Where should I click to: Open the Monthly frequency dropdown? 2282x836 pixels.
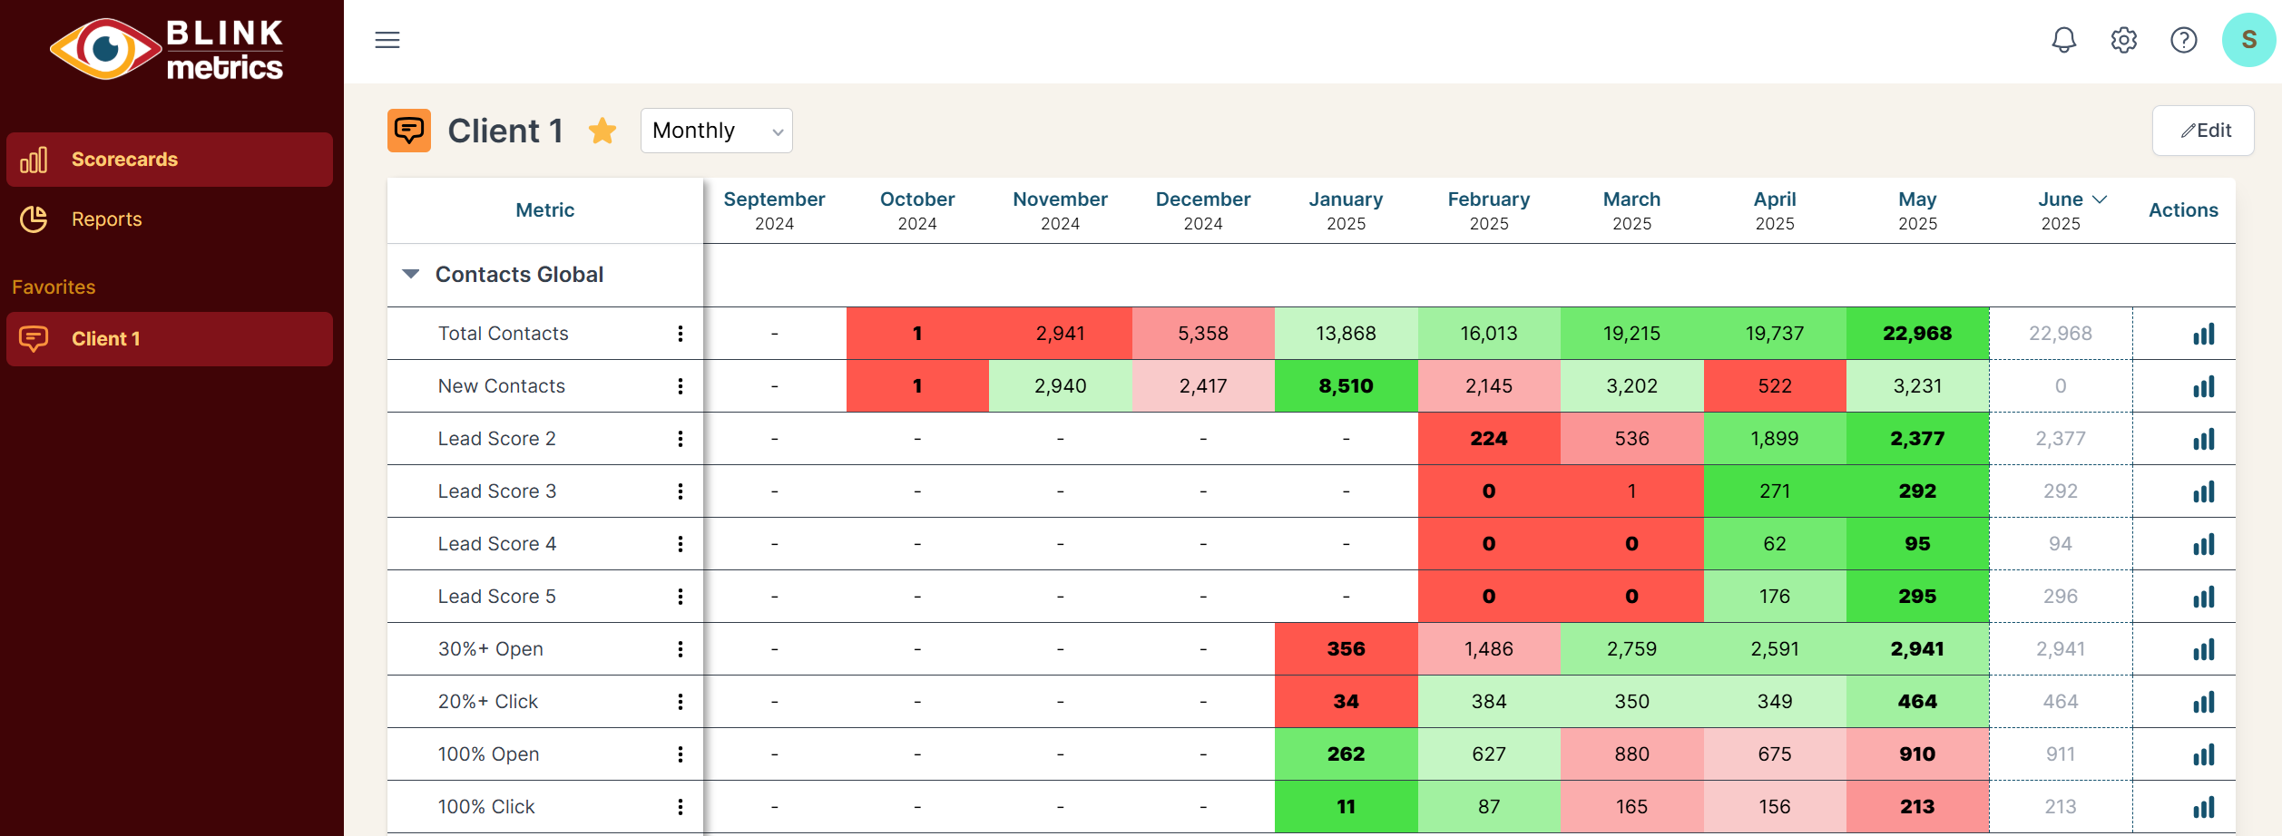pos(716,130)
